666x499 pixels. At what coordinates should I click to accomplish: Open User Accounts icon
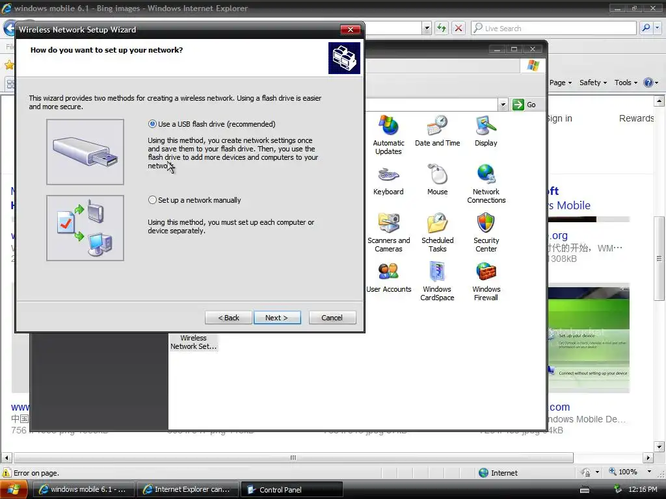point(388,277)
